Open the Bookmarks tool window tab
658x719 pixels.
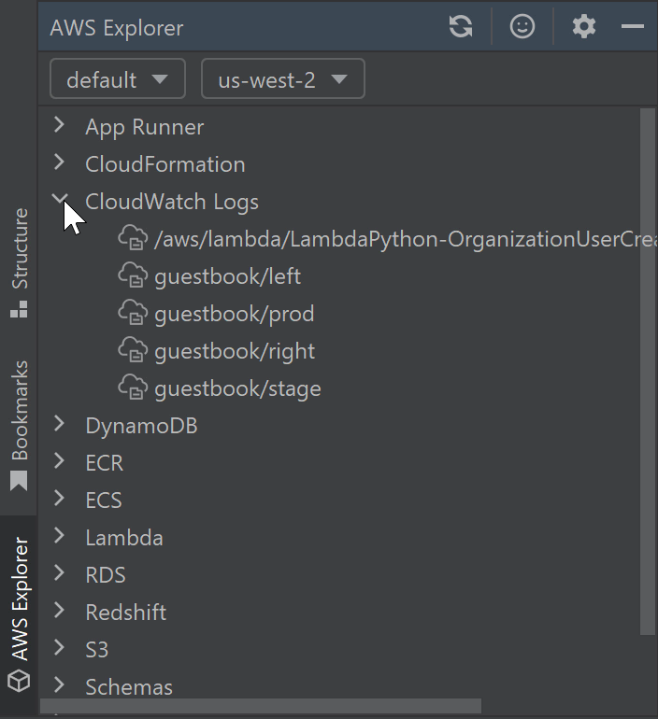(20, 425)
